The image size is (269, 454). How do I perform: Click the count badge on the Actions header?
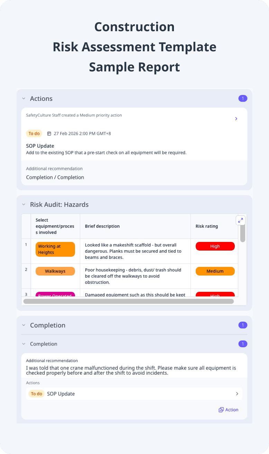click(x=243, y=98)
